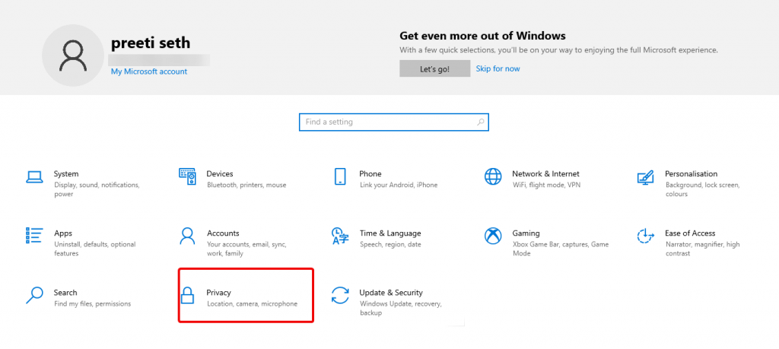Open the Search category title
Viewport: 779px width, 349px height.
(65, 293)
